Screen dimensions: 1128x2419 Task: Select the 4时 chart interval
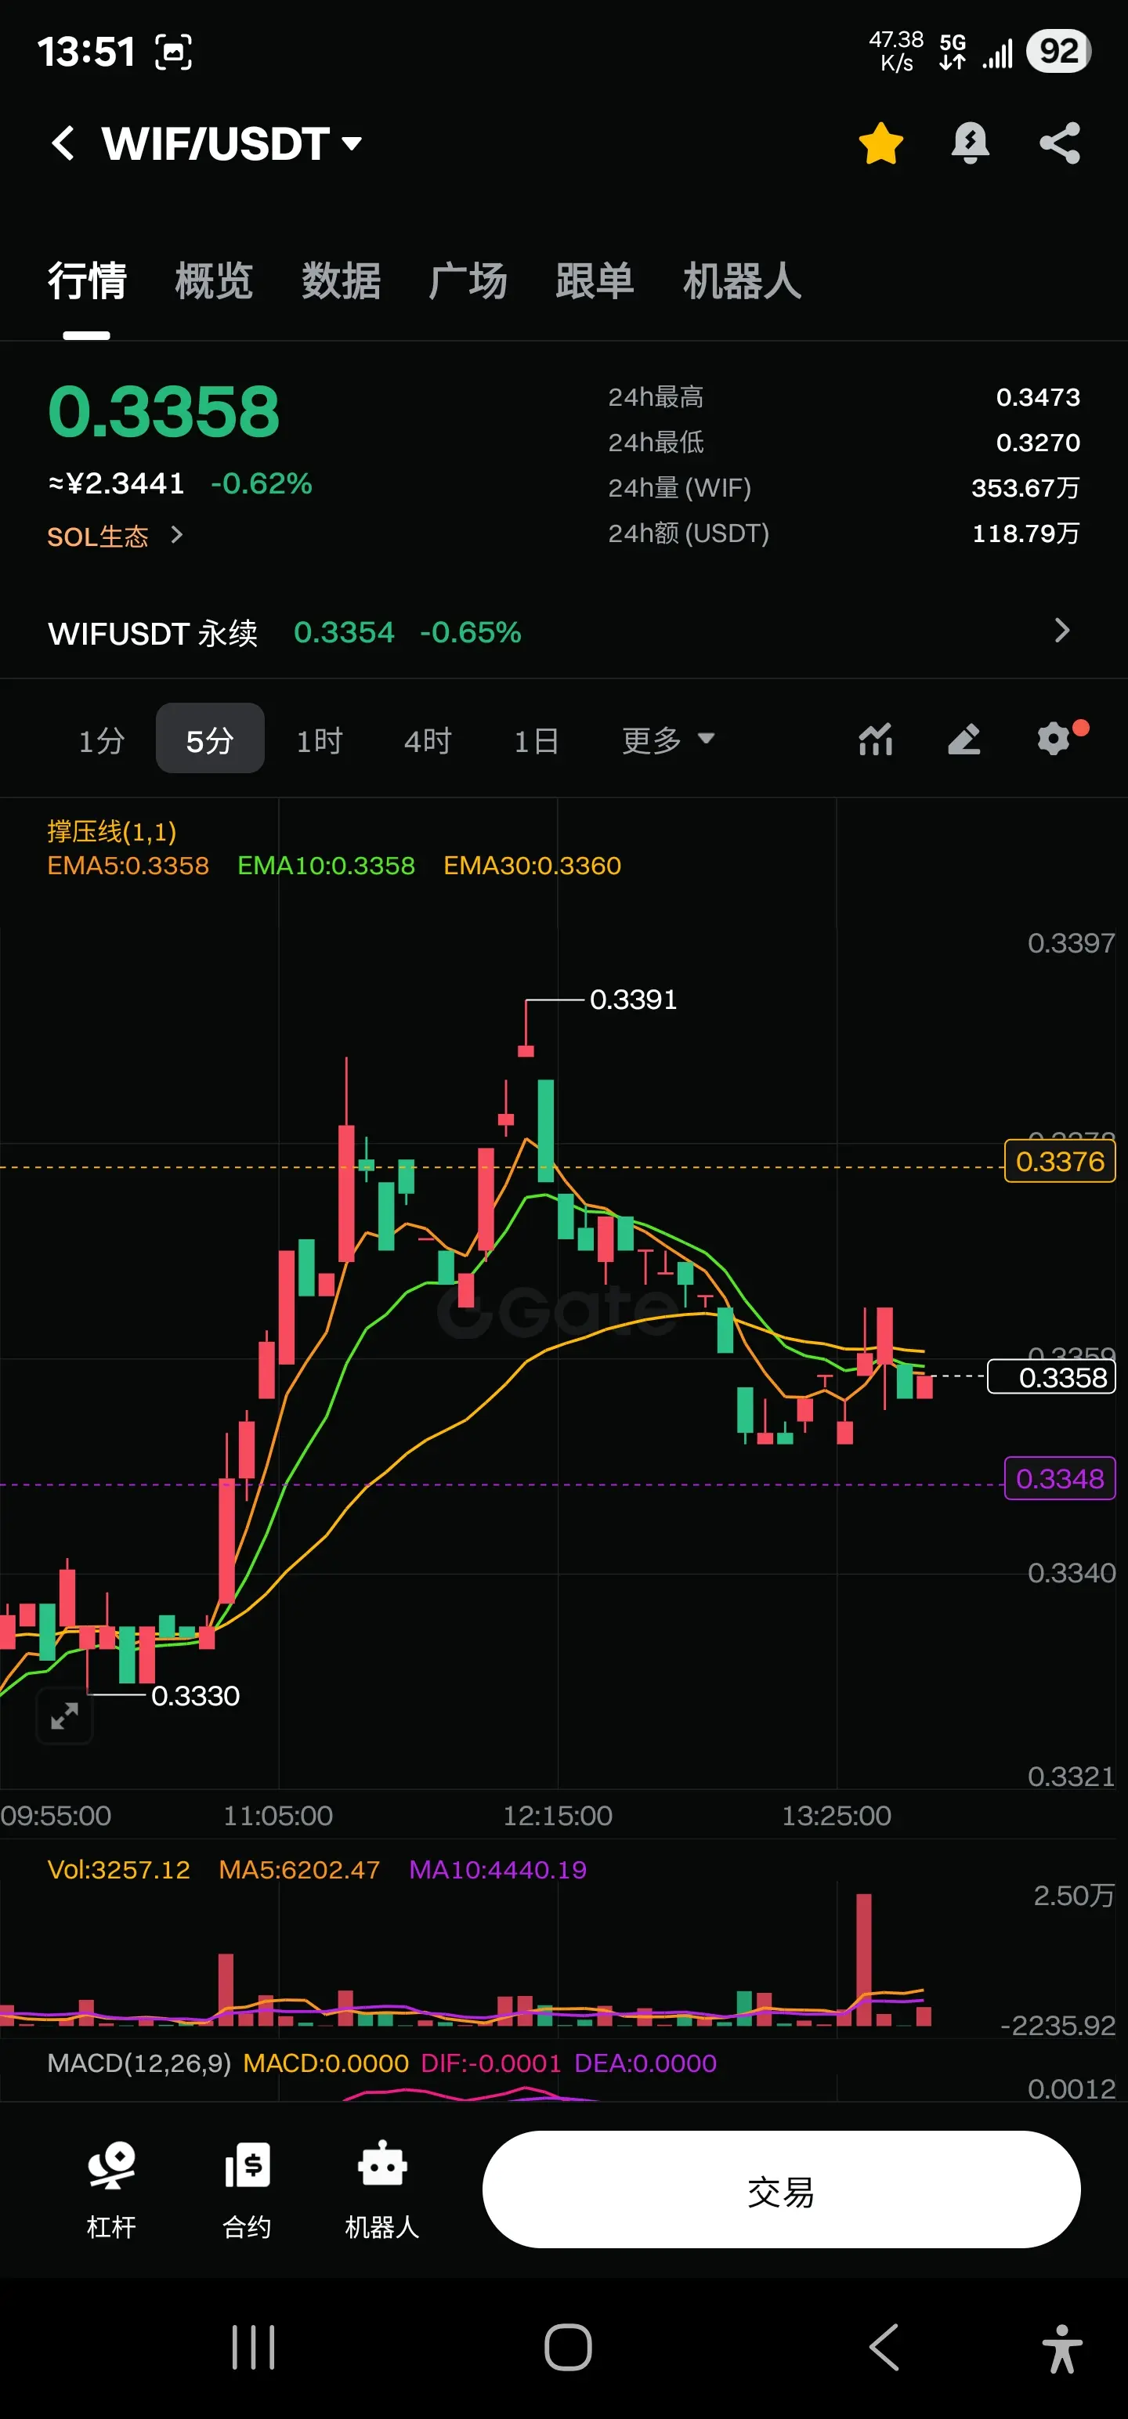[x=428, y=740]
